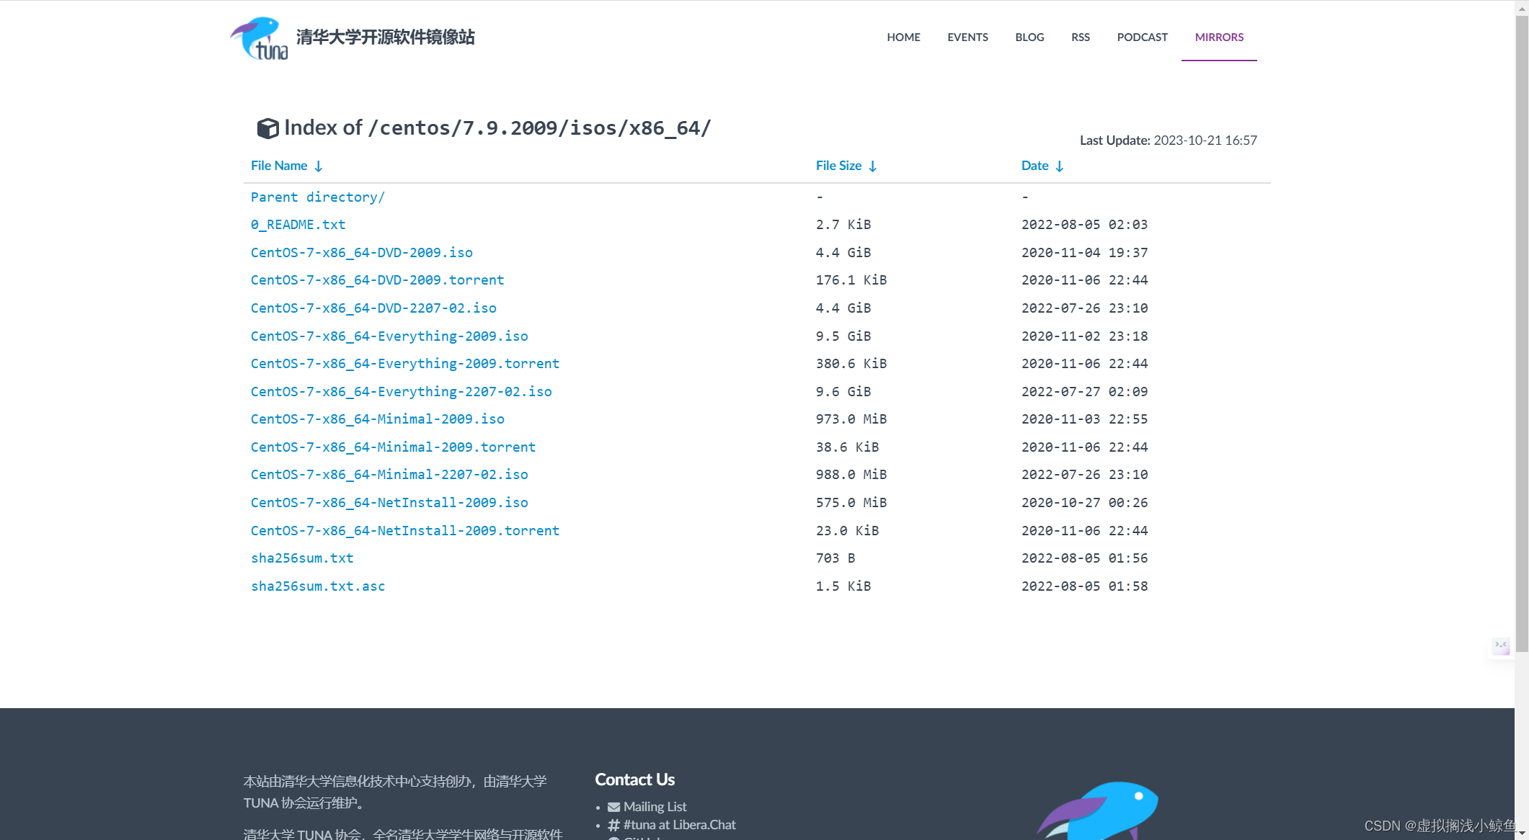Click the hash icon beside #tuna at Libera.Chat
Image resolution: width=1529 pixels, height=840 pixels.
614,825
